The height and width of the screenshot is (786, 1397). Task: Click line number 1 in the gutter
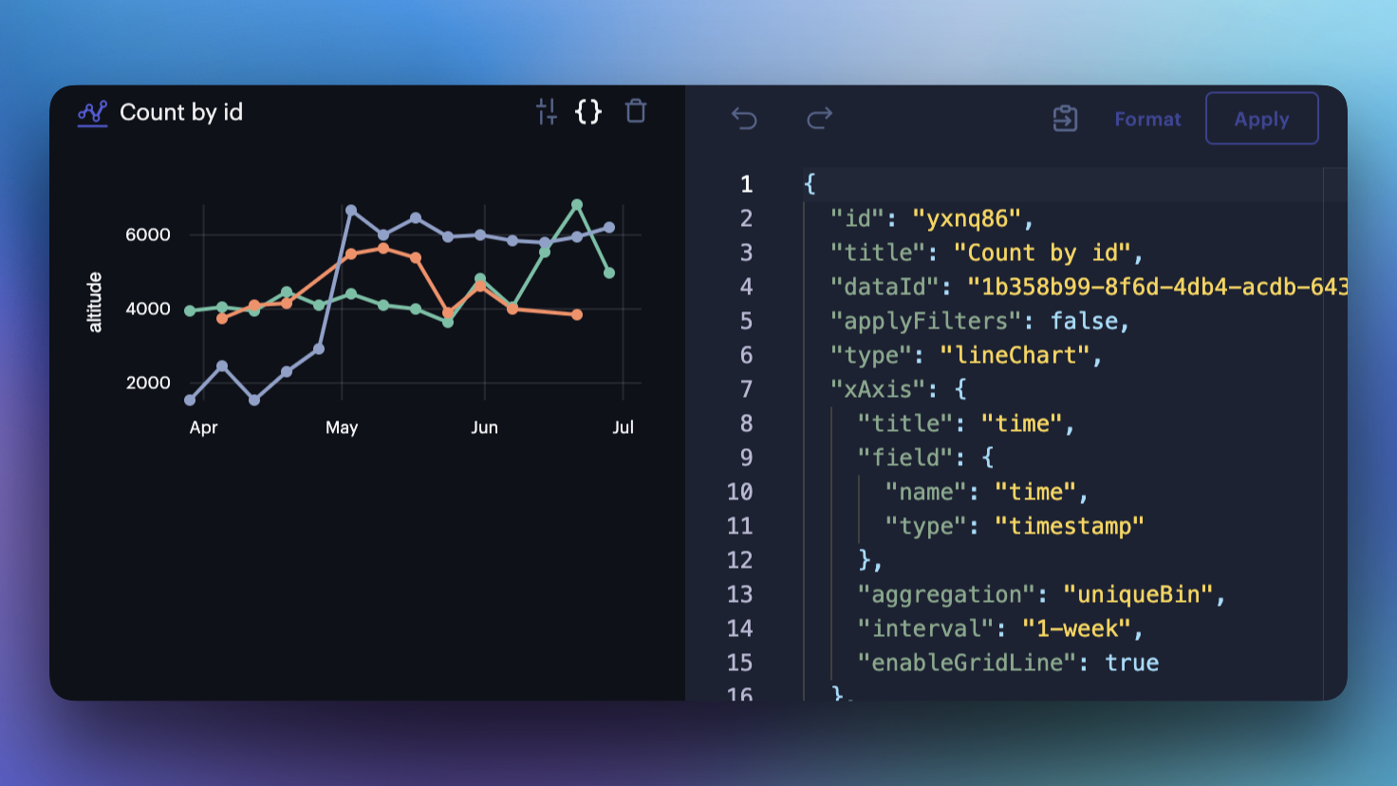(x=747, y=184)
